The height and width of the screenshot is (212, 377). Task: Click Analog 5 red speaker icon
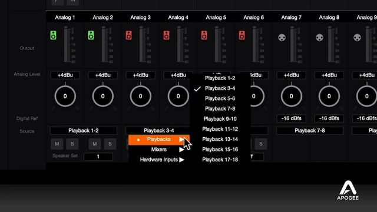click(204, 35)
